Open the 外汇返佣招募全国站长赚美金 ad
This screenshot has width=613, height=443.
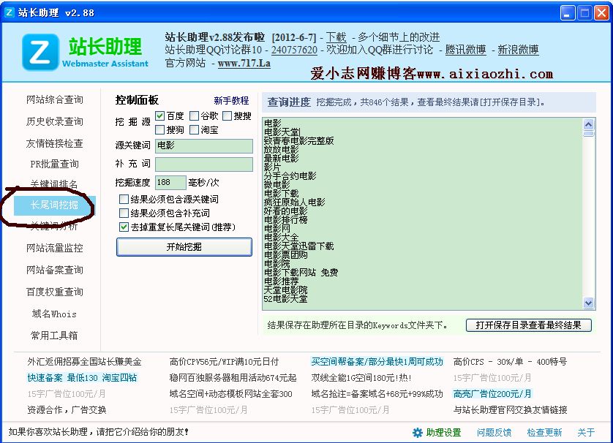click(x=84, y=362)
